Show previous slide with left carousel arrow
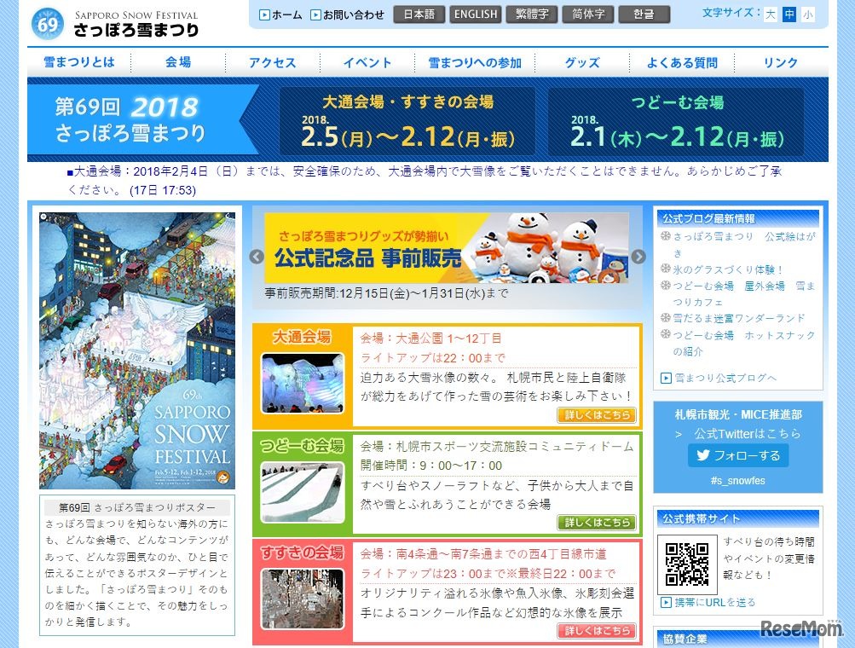 (x=257, y=257)
